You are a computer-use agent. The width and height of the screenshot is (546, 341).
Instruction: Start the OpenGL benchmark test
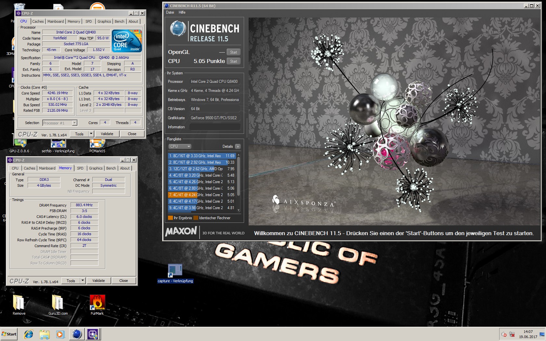point(234,52)
